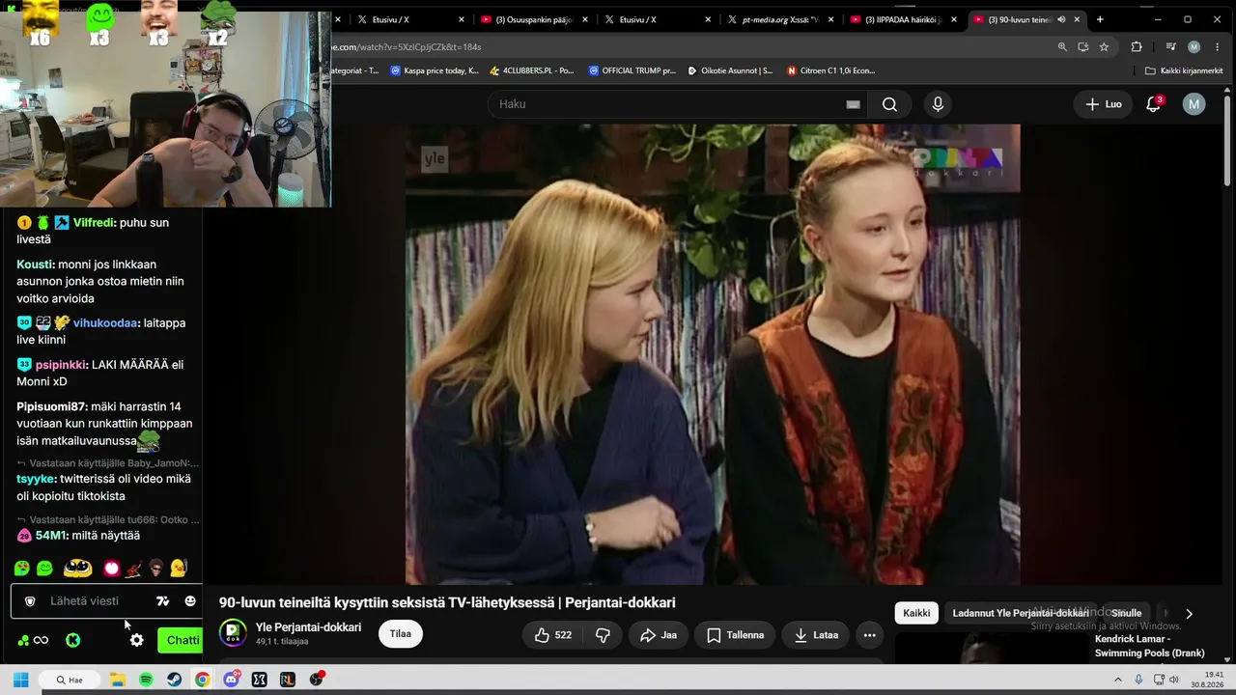Open Spotify from the taskbar
The height and width of the screenshot is (695, 1236).
click(x=146, y=680)
